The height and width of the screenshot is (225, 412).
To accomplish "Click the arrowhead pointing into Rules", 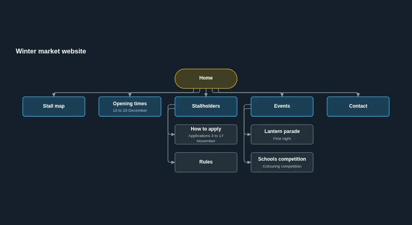I will [173, 162].
